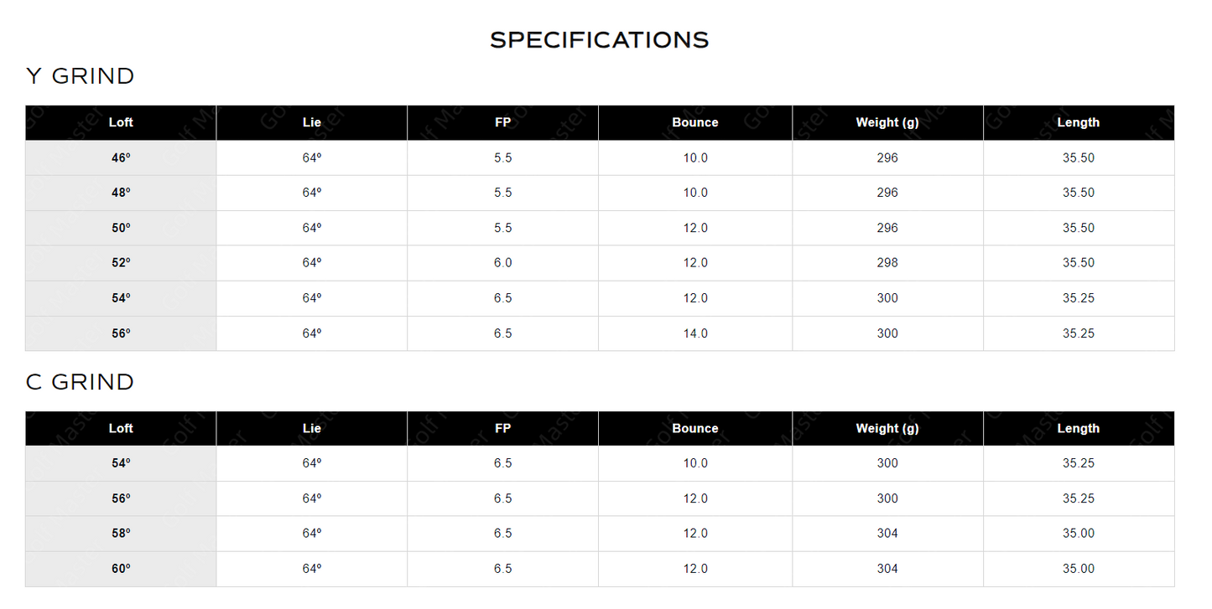Click the FP header in Y Grind table
Image resolution: width=1212 pixels, height=609 pixels.
tap(502, 122)
